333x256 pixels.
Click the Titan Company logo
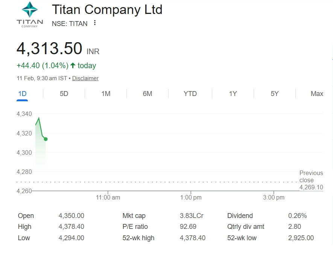pyautogui.click(x=30, y=15)
